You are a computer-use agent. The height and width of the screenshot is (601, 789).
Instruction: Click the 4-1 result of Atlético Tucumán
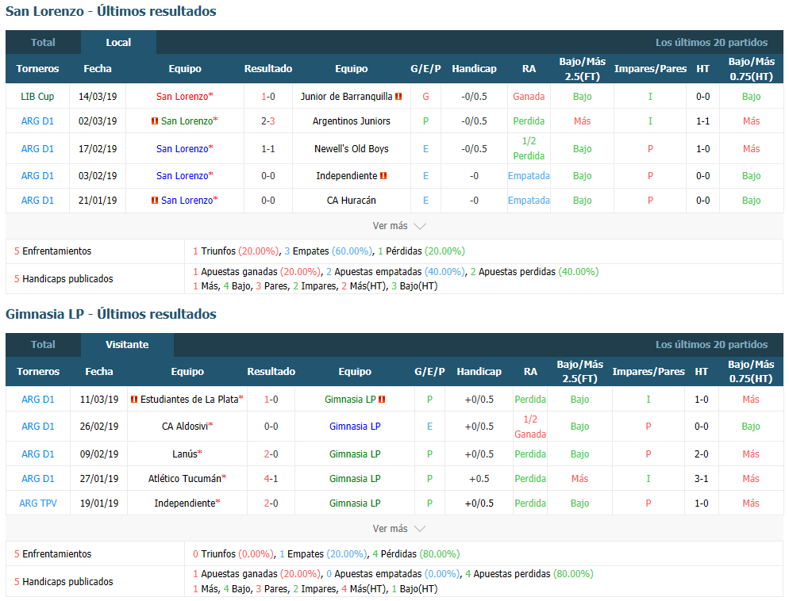pos(271,478)
